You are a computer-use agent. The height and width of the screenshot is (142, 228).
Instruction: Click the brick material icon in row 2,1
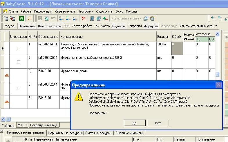pyautogui.click(x=7, y=75)
